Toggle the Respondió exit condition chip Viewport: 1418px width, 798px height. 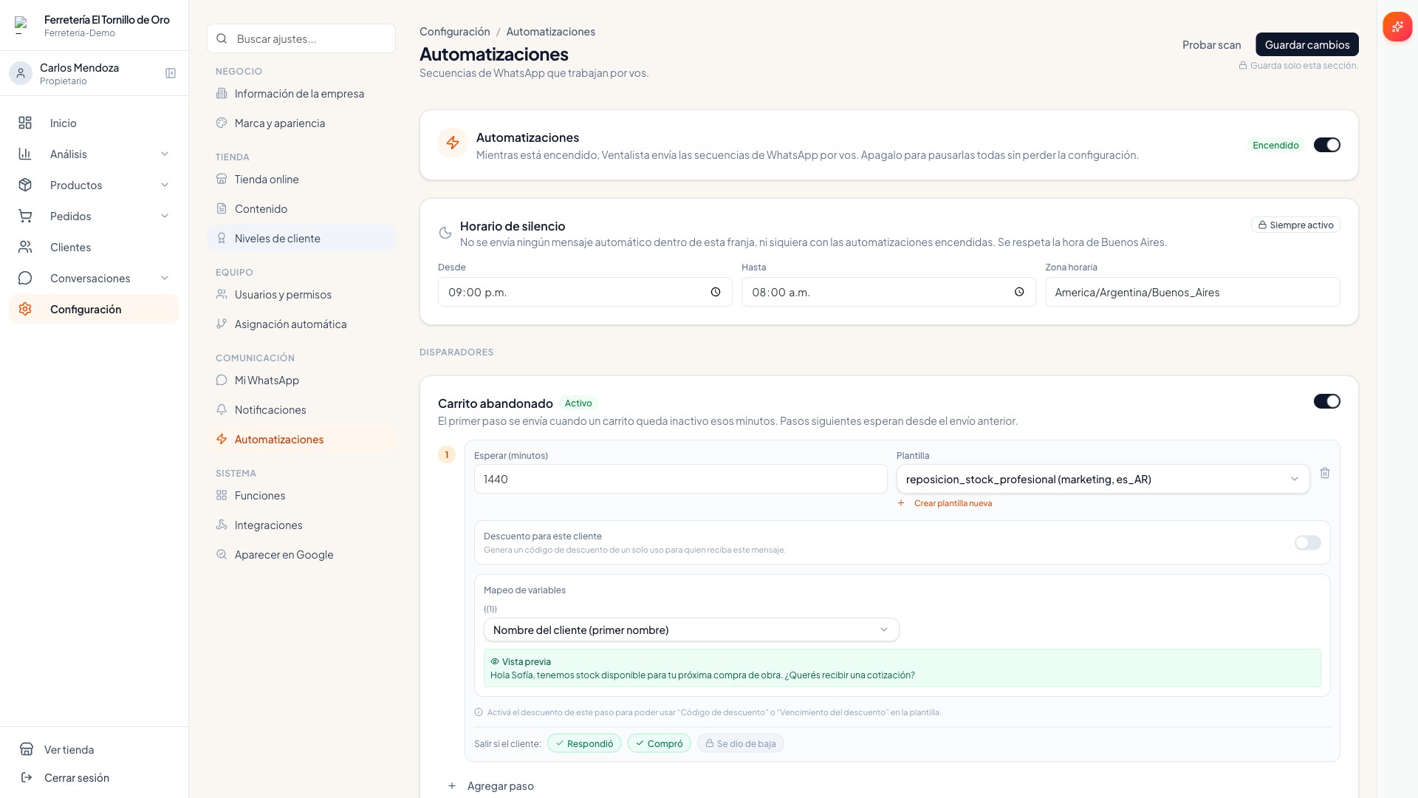point(584,743)
